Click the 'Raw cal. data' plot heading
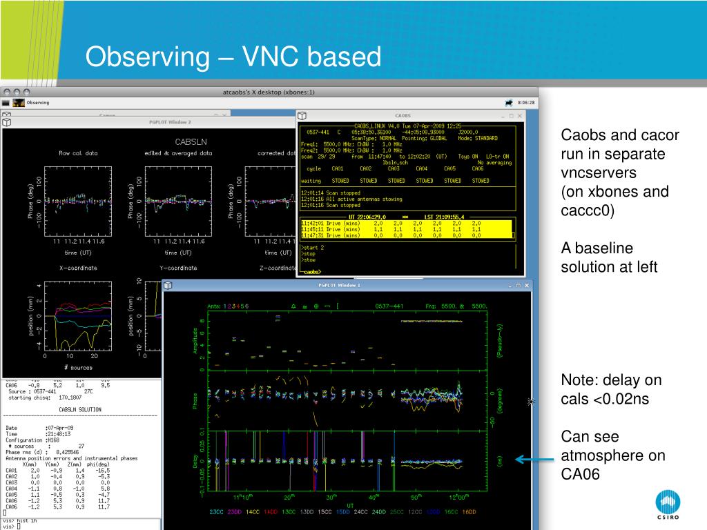The width and height of the screenshot is (707, 530). (x=78, y=153)
